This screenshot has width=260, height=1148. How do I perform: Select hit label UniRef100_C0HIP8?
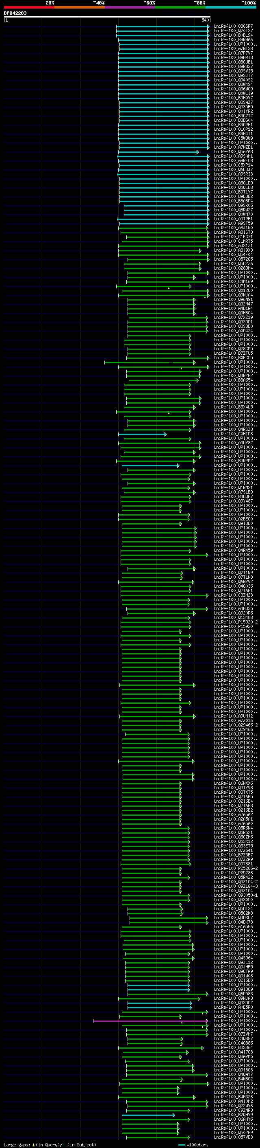pyautogui.click(x=233, y=434)
